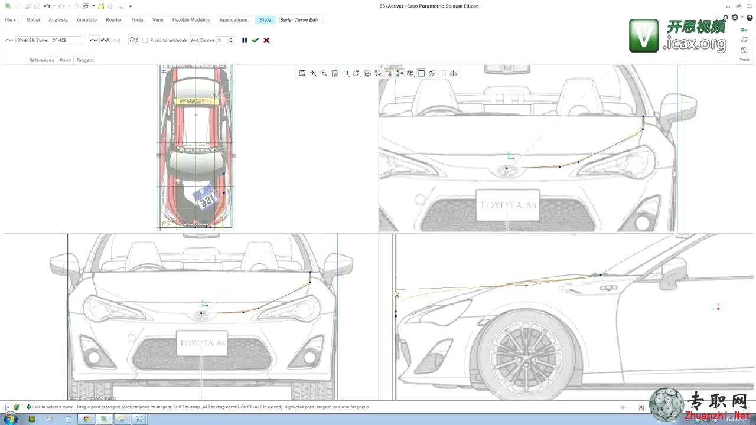756x425 pixels.
Task: Enable the Proportional Update checkbox
Action: [x=145, y=40]
